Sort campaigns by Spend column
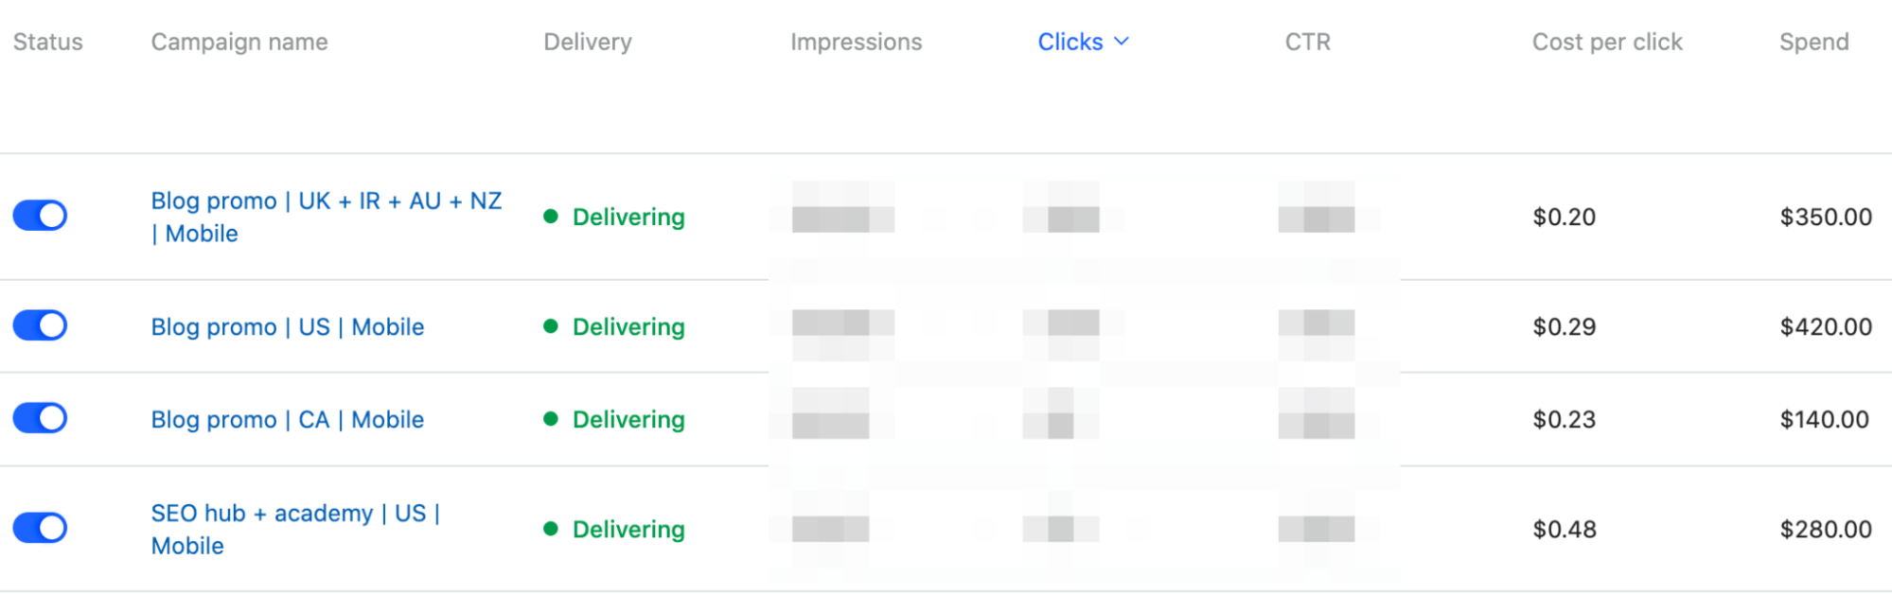The image size is (1892, 594). [x=1812, y=42]
